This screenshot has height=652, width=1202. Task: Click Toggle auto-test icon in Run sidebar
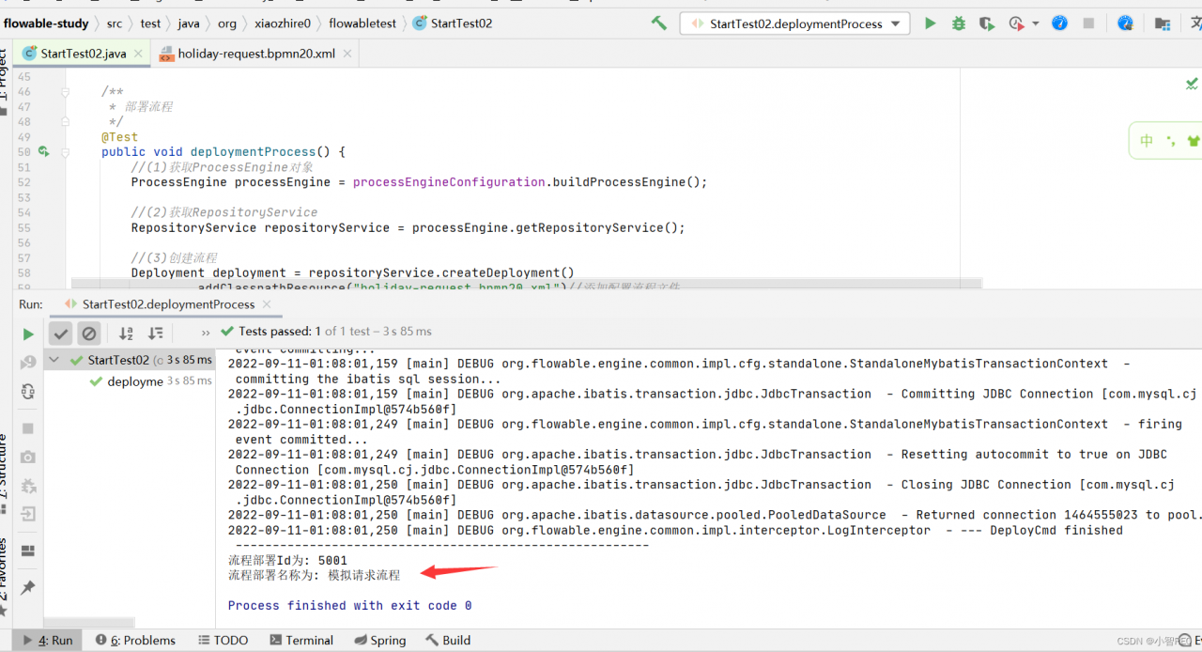tap(28, 391)
